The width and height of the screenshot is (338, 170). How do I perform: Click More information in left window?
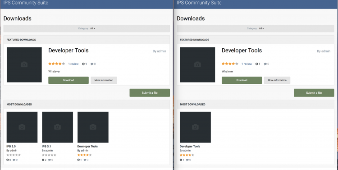(104, 80)
